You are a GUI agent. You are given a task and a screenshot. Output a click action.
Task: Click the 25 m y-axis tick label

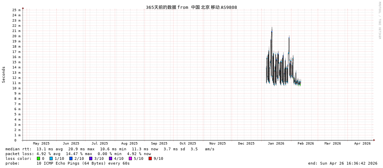16,10
